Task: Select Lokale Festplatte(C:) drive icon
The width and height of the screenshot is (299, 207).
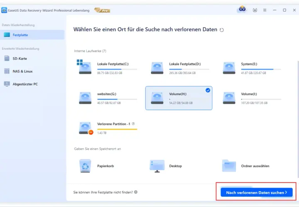Action: (85, 68)
